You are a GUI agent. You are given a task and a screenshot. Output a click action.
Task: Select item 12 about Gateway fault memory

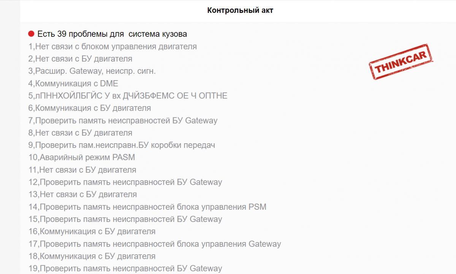point(125,182)
